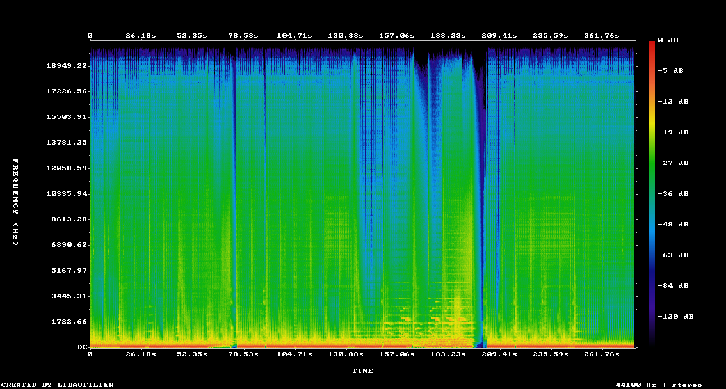Click the 0 dB legend label

point(668,40)
